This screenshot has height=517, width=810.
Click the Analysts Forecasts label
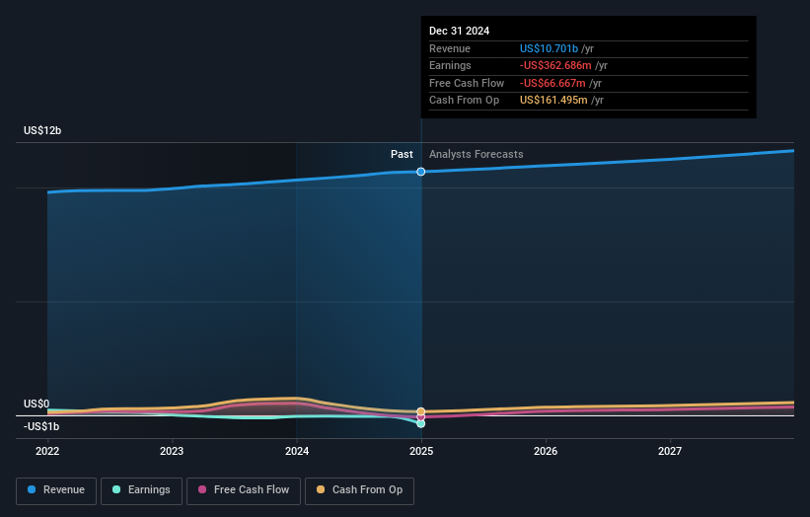[476, 154]
